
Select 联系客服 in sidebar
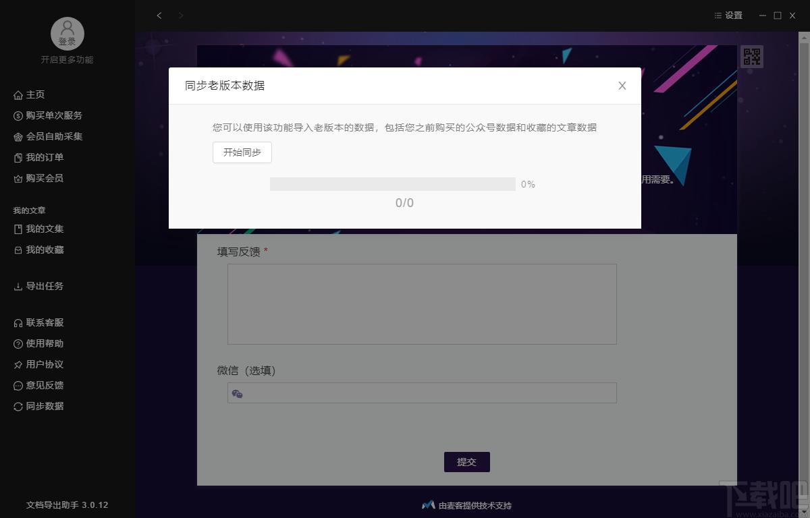click(45, 323)
